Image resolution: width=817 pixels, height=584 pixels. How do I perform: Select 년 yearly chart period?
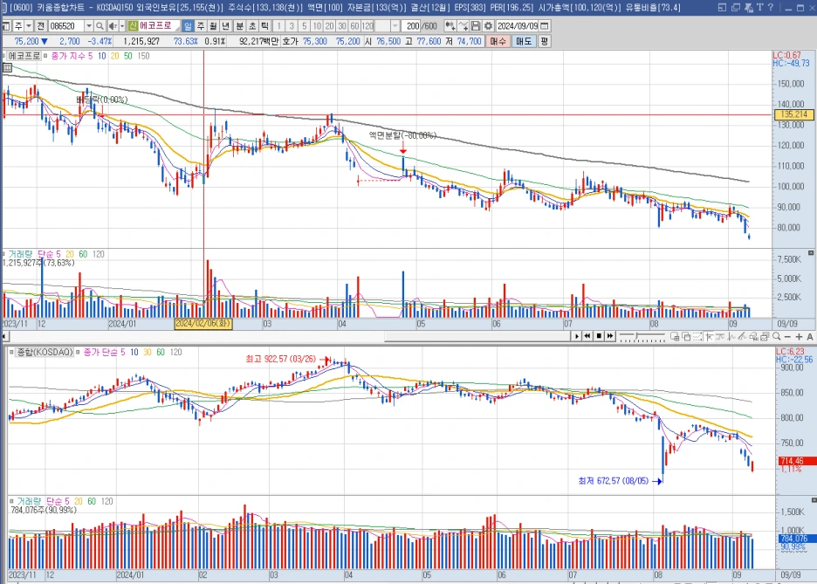(225, 25)
